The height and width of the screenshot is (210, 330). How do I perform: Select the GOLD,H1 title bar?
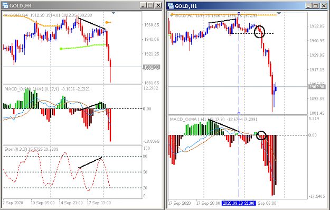pyautogui.click(x=248, y=6)
